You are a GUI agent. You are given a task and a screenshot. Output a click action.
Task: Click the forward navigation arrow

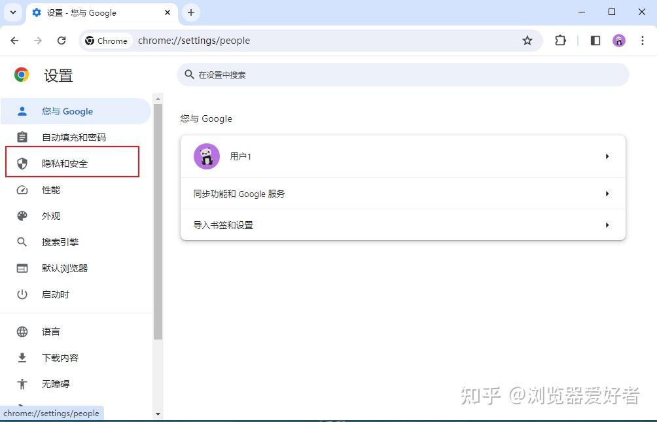click(x=38, y=41)
